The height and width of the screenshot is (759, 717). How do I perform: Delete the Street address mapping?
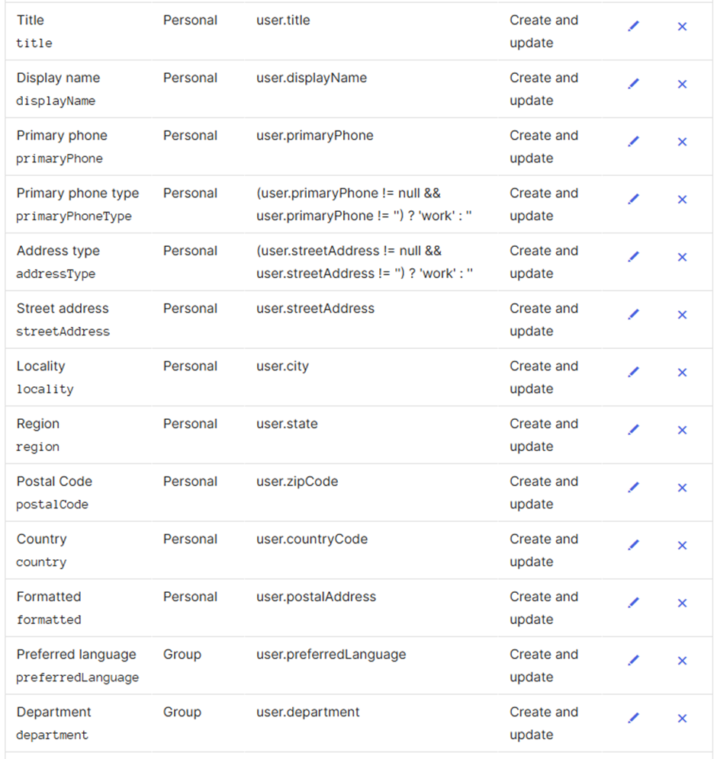[x=682, y=315]
